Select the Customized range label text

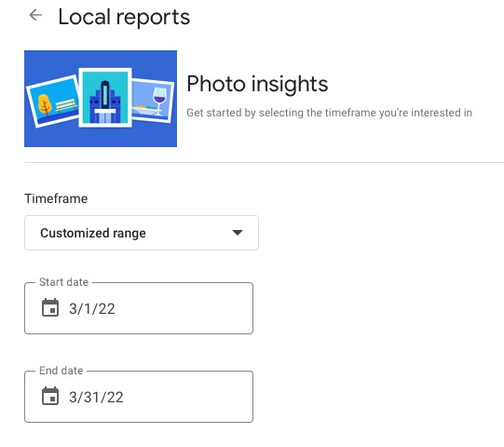point(93,233)
